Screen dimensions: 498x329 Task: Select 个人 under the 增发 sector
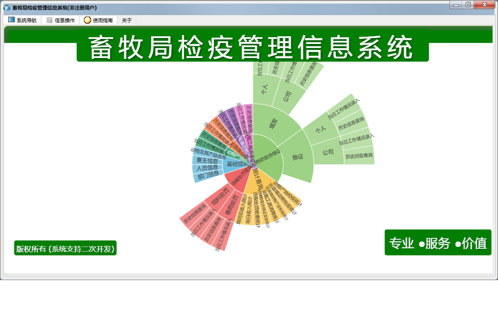[x=264, y=89]
